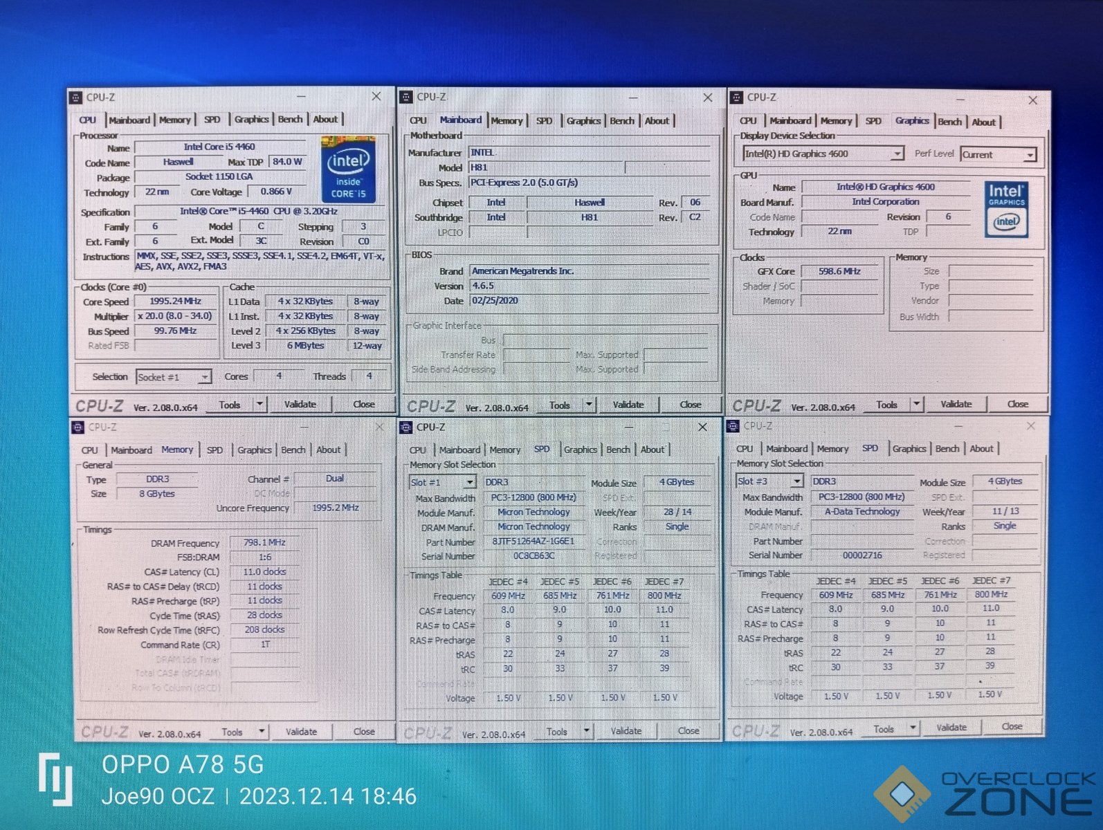Screen dimensions: 1103x830
Task: Click Validate in the Slot #3 SPD window
Action: 951,727
